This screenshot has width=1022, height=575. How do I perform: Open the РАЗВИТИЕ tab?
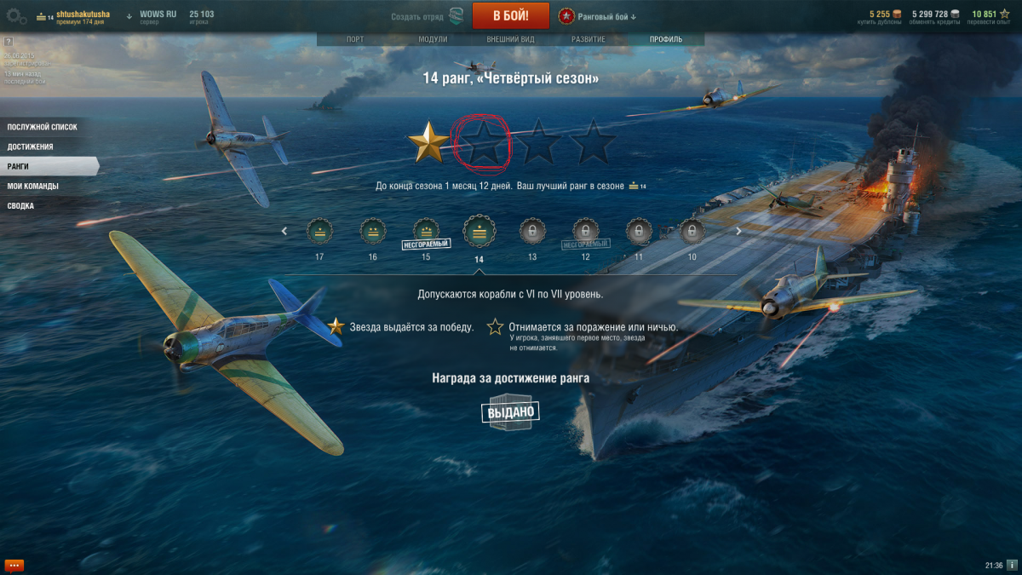point(589,39)
